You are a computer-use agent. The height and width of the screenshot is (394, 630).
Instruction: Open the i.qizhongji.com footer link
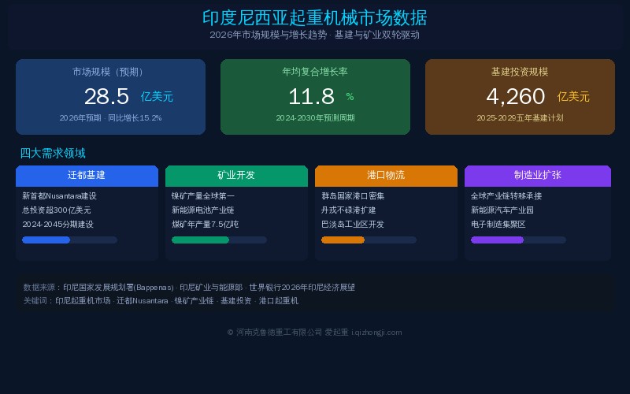(x=376, y=333)
